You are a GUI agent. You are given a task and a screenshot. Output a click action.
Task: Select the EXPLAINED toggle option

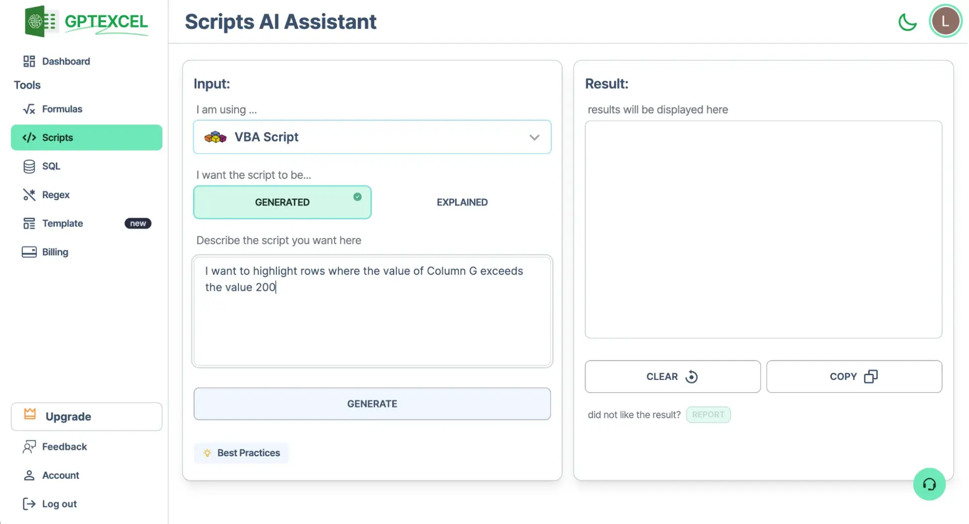(x=462, y=202)
